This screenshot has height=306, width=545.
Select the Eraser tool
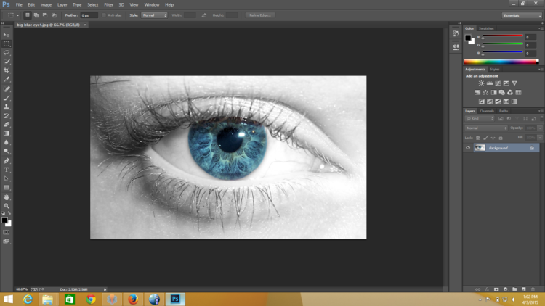[x=7, y=125]
